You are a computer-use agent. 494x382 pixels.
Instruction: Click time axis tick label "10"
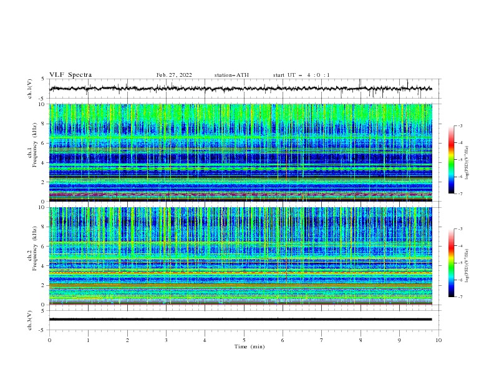point(438,340)
